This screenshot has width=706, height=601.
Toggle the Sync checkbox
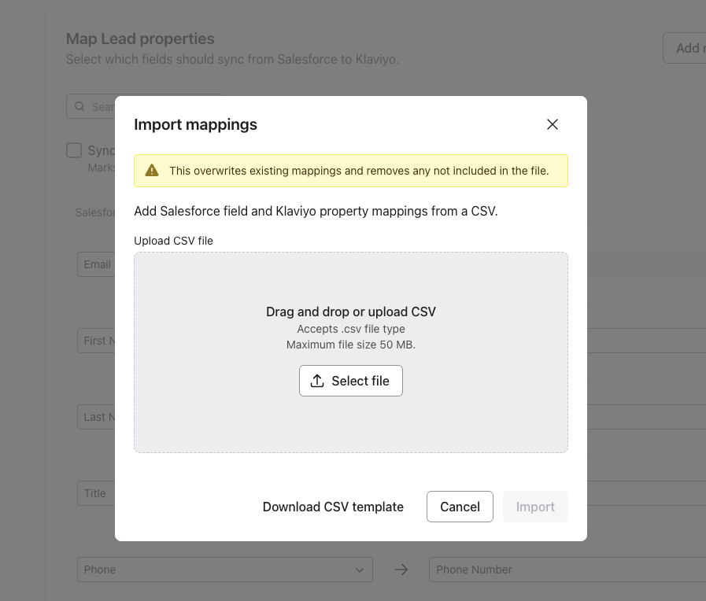[x=74, y=150]
